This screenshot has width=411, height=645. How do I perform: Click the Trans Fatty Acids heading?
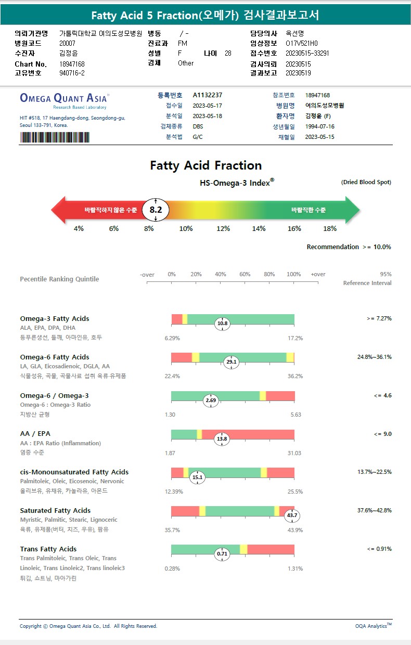[48, 549]
